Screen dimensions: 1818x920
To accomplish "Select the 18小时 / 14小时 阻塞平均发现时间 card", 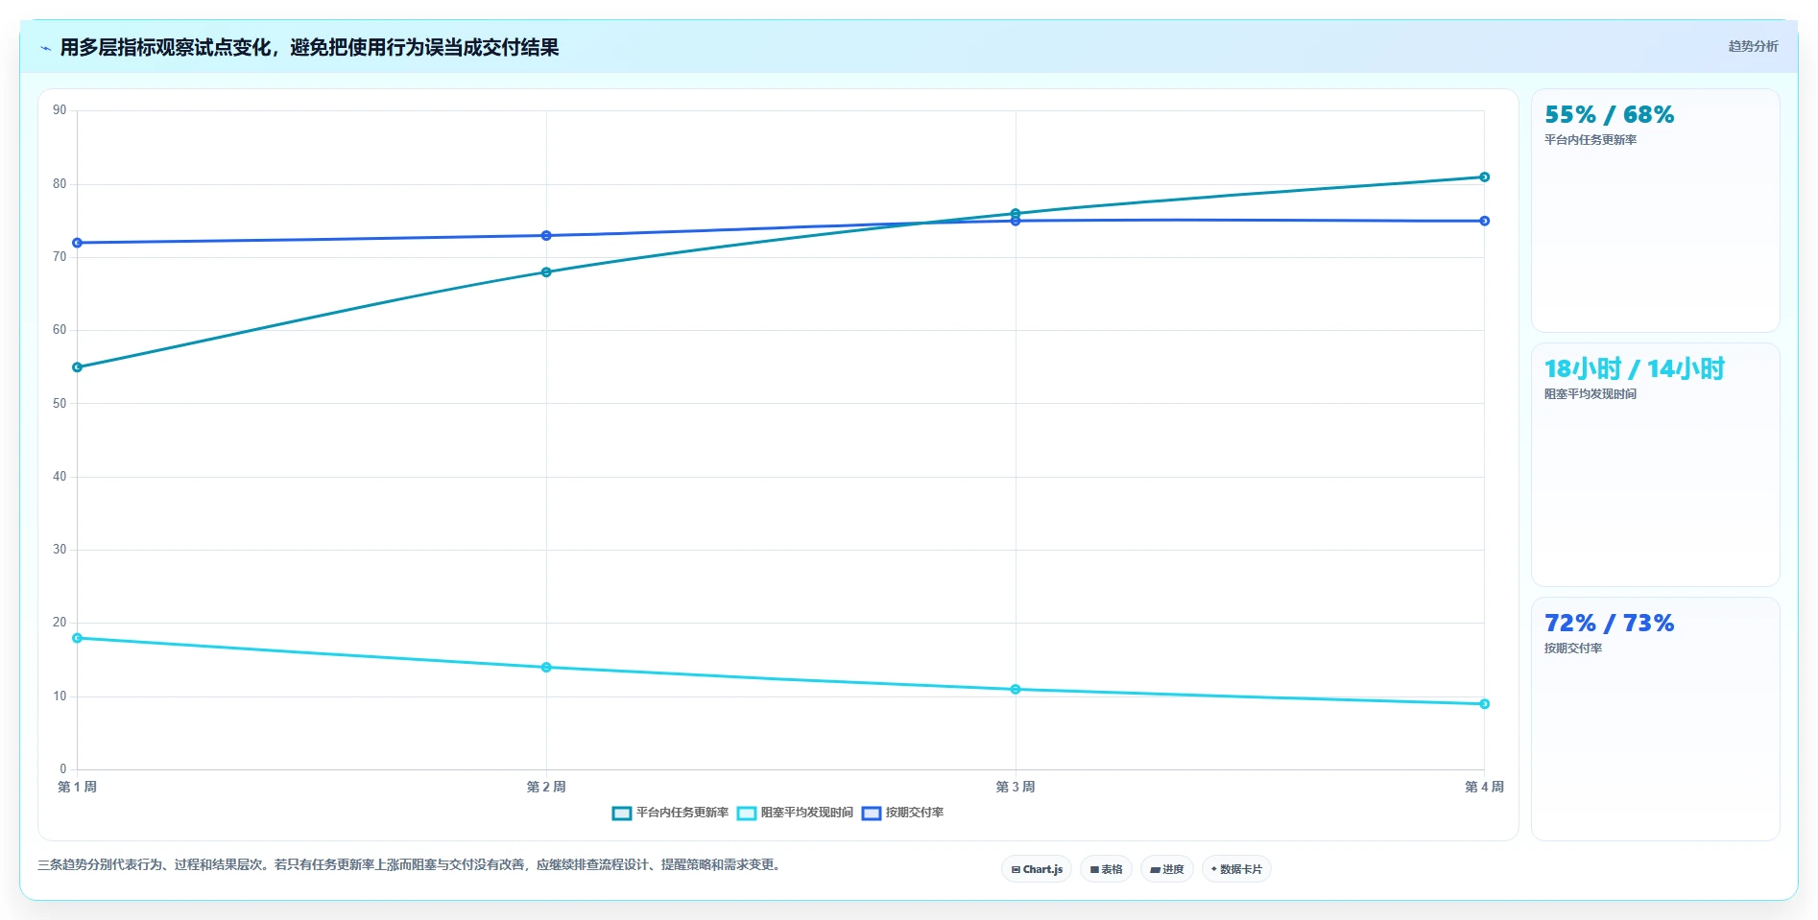I will [x=1655, y=464].
